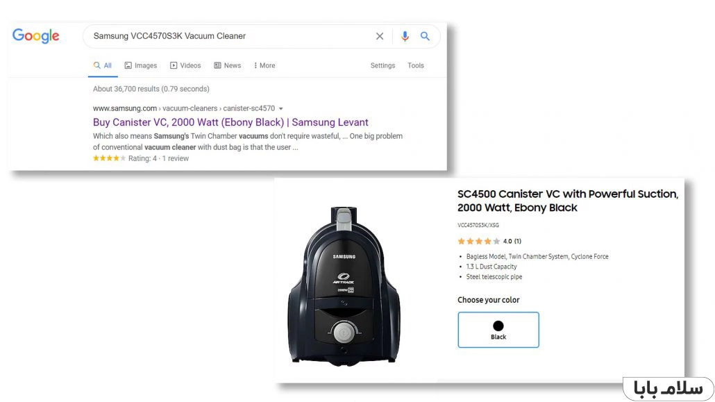The height and width of the screenshot is (402, 715).
Task: Open the News results tab
Action: (228, 65)
